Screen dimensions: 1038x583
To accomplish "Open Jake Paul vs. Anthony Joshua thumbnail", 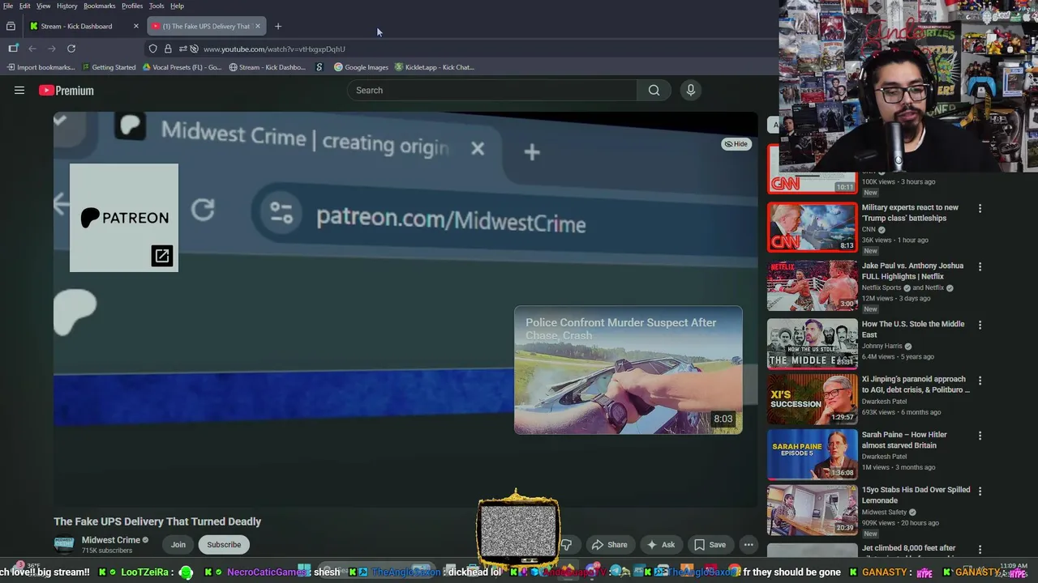I will (812, 285).
